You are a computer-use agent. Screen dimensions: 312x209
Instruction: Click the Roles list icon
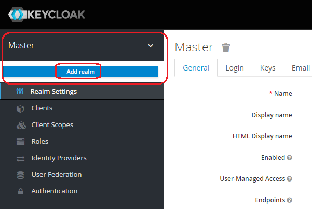coord(20,142)
